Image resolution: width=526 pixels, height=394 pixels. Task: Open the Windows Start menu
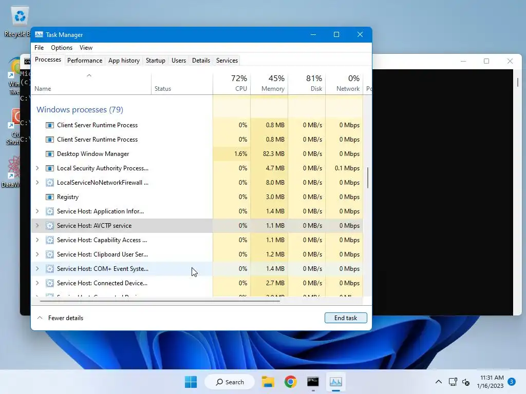point(191,382)
